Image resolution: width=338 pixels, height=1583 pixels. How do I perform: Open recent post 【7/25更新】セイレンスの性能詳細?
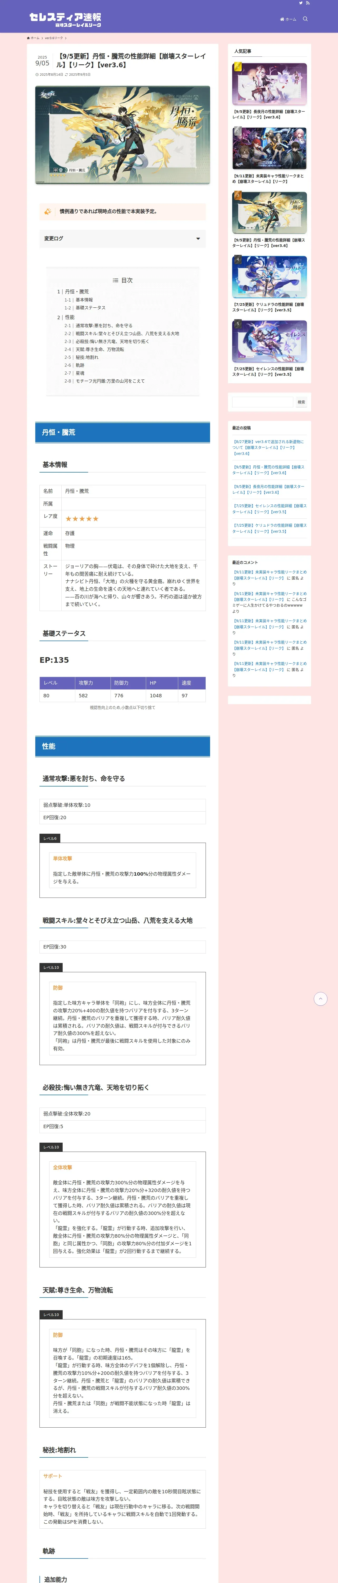269,509
